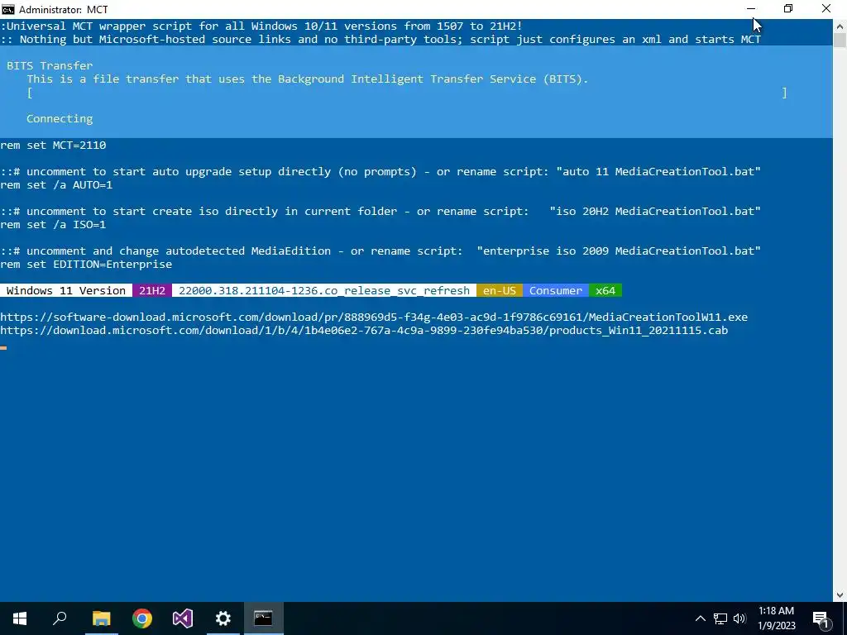Click 'rem set MCT=2110' line
Viewport: 847px width, 635px height.
(53, 146)
